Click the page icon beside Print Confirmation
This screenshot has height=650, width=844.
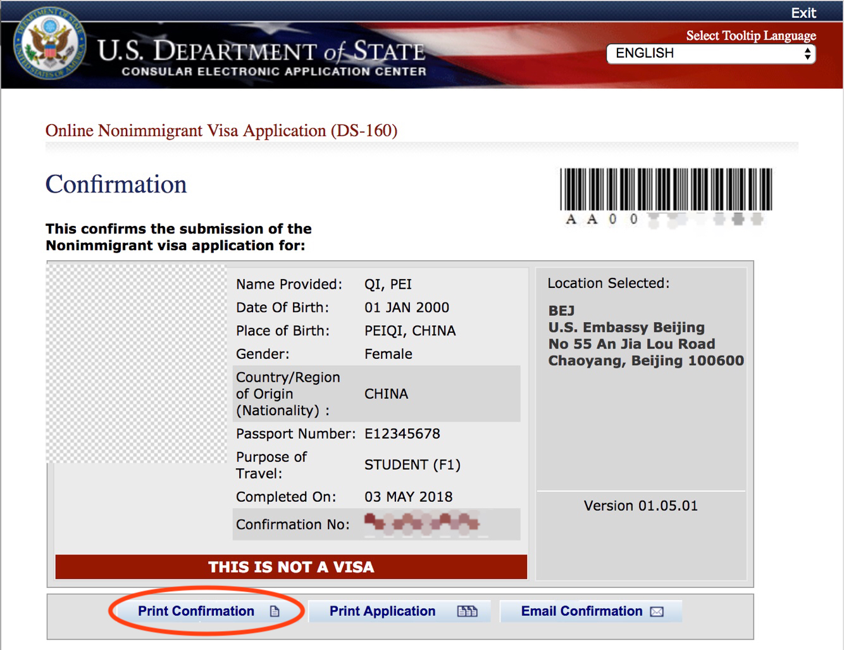pyautogui.click(x=275, y=611)
